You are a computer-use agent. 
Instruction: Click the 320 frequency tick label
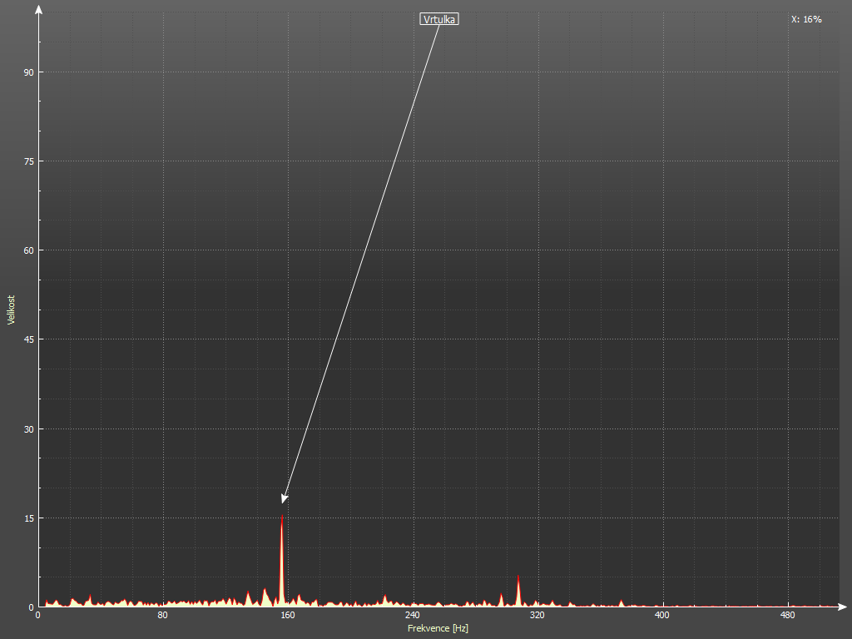[x=537, y=616]
